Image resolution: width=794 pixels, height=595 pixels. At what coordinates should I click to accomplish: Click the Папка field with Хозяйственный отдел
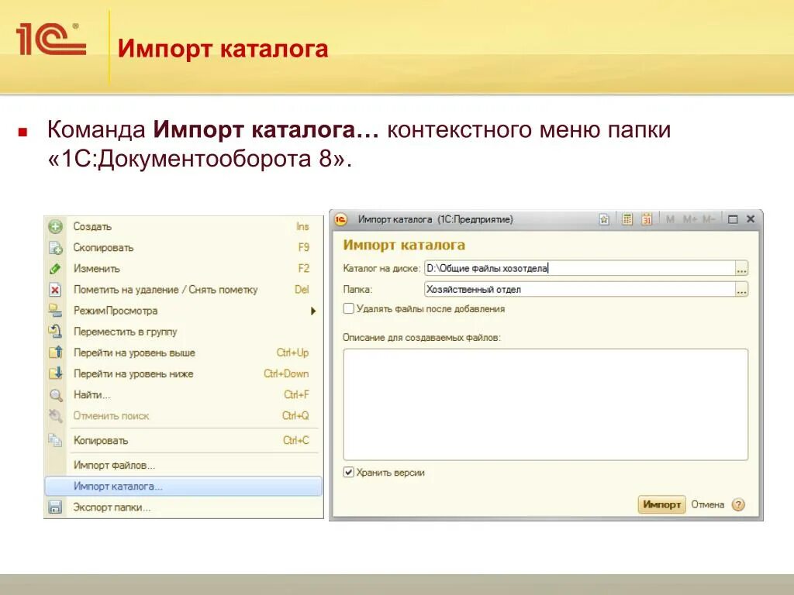coord(580,290)
